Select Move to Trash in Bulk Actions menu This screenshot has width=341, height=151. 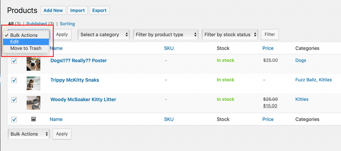pos(26,48)
